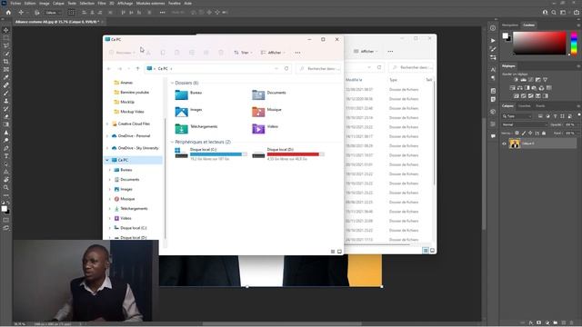The image size is (582, 327).
Task: Select the Hand tool
Action: (x=6, y=180)
